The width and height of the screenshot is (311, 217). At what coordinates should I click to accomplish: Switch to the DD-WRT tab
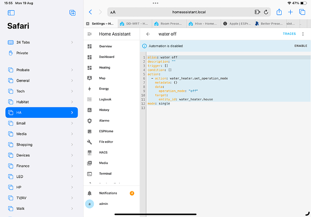[x=135, y=24]
